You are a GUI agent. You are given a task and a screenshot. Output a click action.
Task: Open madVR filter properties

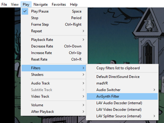[x=122, y=83]
